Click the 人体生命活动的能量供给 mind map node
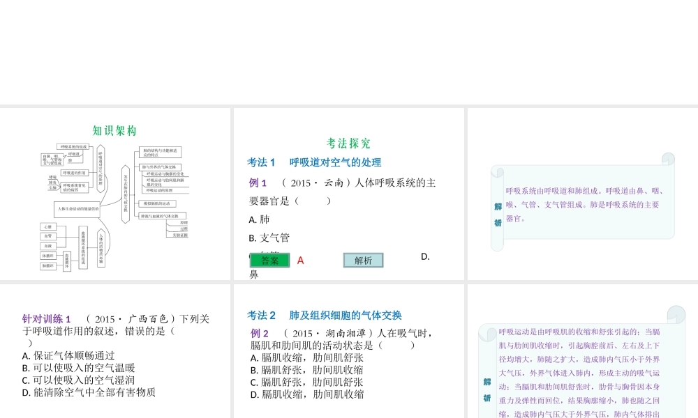698x418 pixels. tap(77, 208)
